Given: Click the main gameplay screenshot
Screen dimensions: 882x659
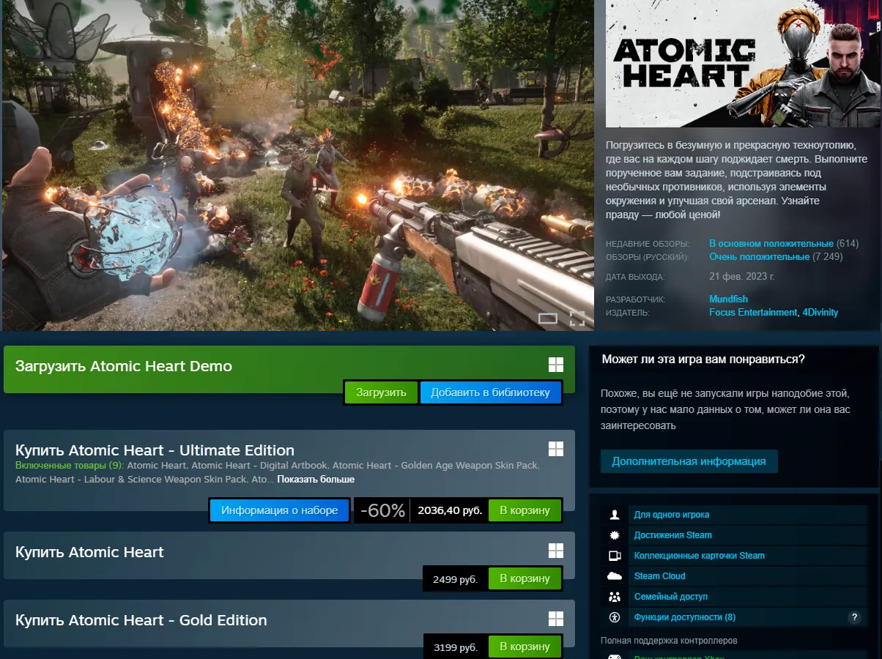Looking at the screenshot, I should coord(298,165).
